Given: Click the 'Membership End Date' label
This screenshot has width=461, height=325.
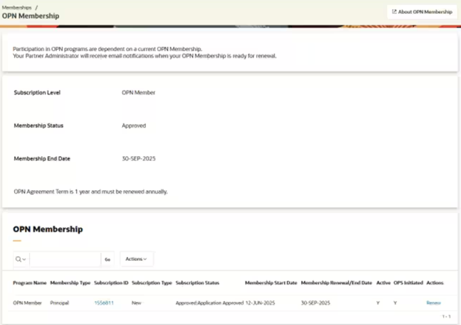Looking at the screenshot, I should pyautogui.click(x=42, y=159).
